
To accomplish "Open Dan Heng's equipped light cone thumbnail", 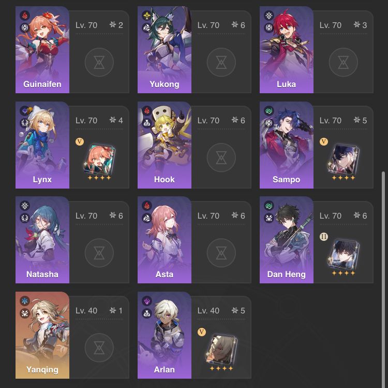I will point(343,255).
